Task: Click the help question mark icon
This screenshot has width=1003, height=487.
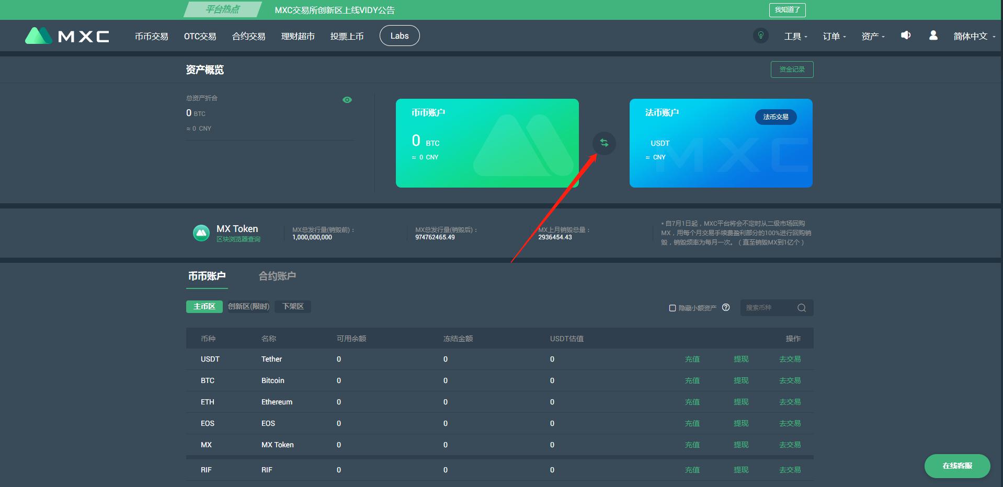Action: [726, 307]
